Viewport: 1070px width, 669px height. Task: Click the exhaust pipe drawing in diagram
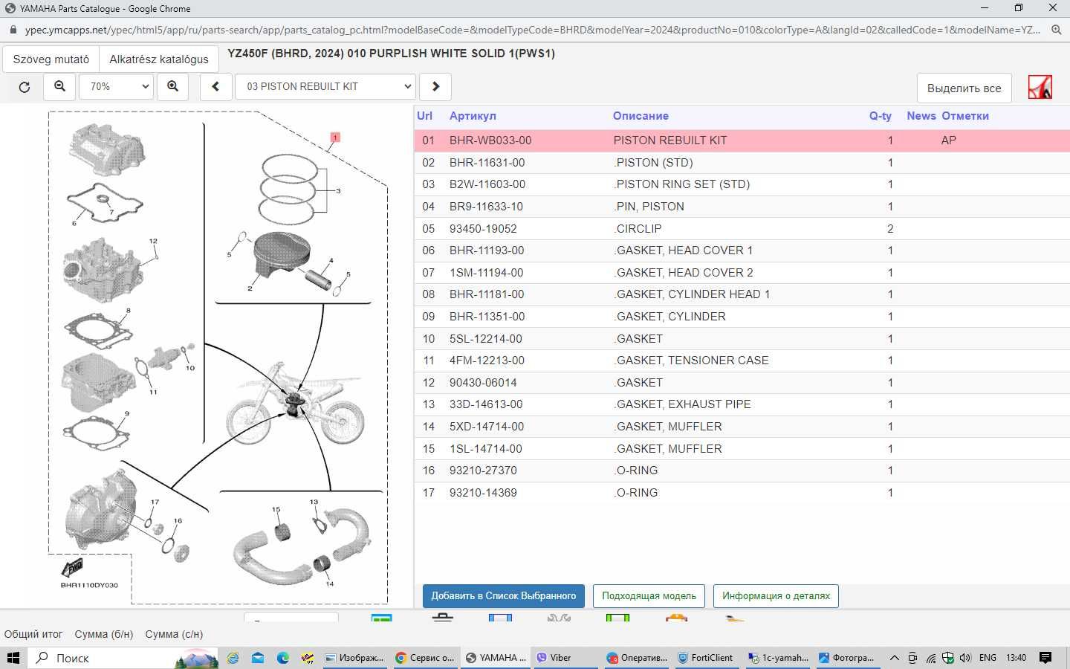[x=302, y=546]
